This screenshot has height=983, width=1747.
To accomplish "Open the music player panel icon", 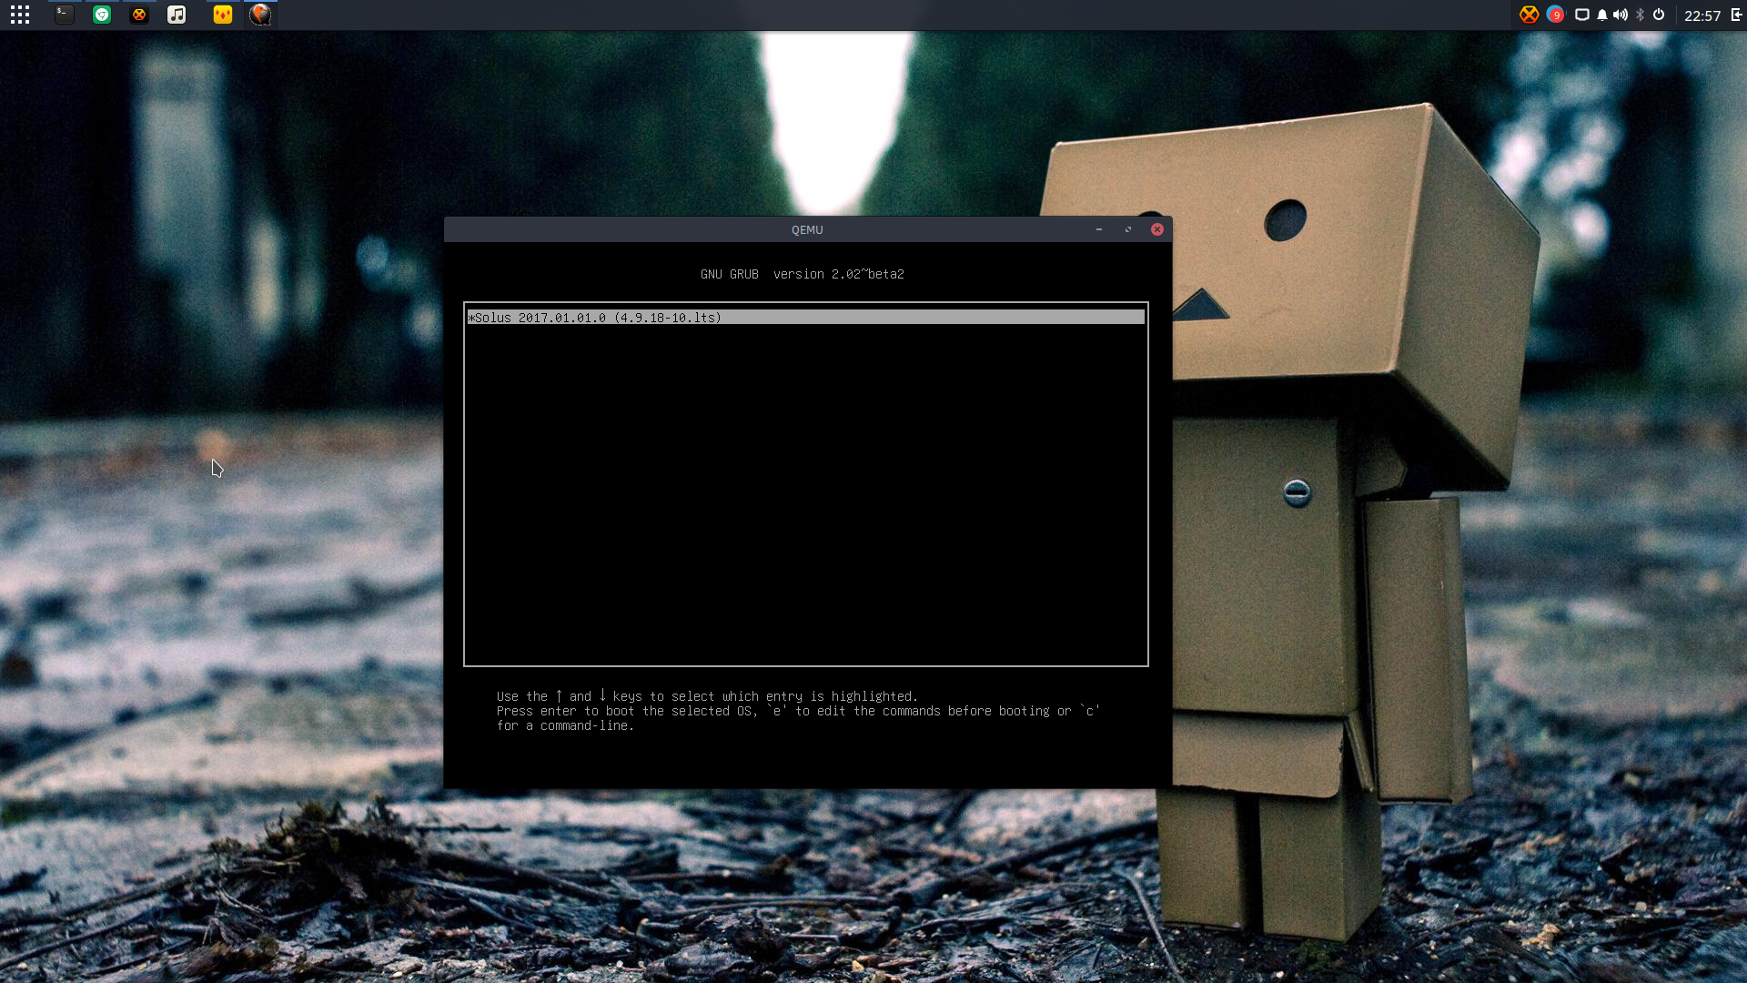I will (177, 15).
